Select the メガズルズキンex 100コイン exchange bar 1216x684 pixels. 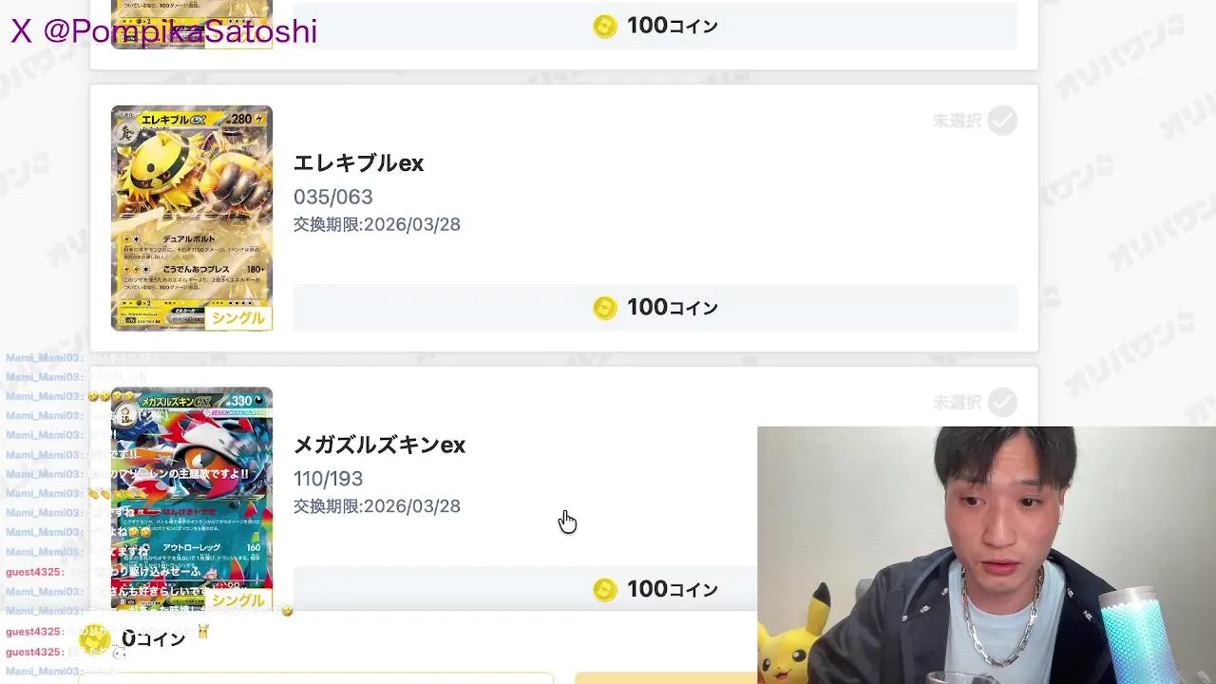coord(525,590)
